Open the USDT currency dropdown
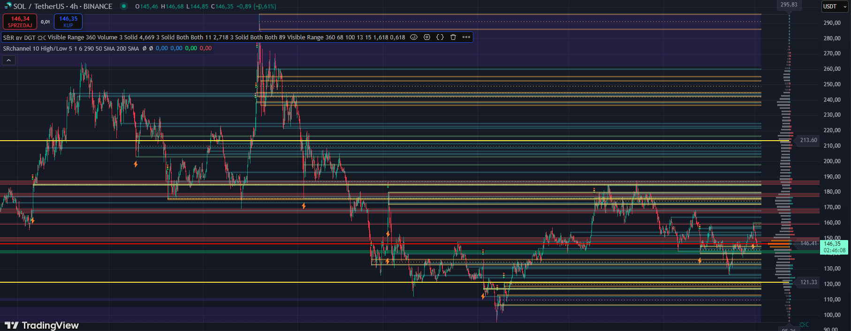Viewport: 851px width, 331px height. pyautogui.click(x=835, y=7)
